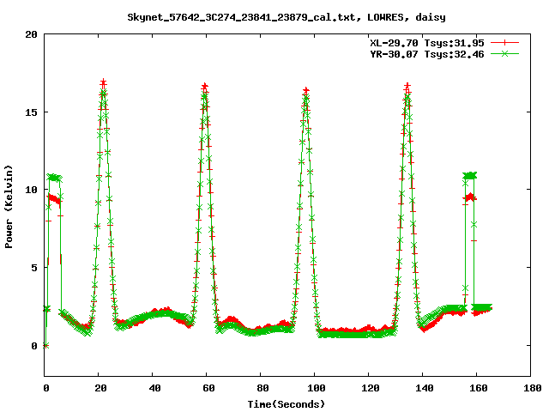Click the red calibration plateau near 3 seconds

[54, 200]
